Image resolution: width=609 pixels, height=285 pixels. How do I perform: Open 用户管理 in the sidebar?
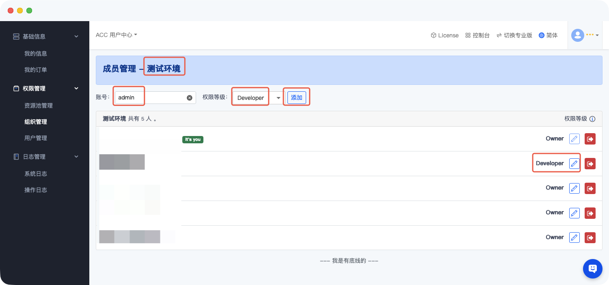click(x=36, y=138)
